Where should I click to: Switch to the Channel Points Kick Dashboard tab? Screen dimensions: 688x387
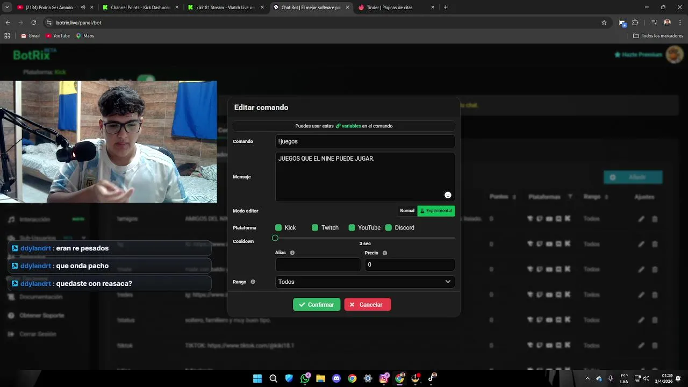140,8
